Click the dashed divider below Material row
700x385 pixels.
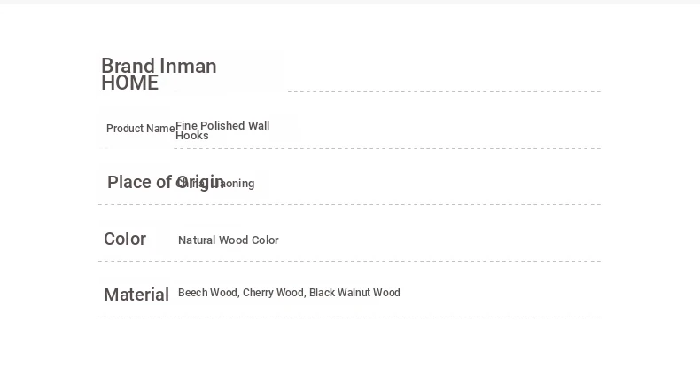(x=349, y=318)
